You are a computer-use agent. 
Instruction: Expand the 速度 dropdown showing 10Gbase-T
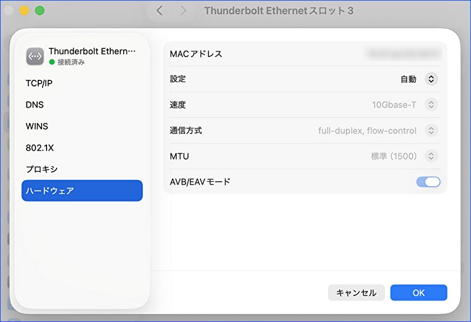[x=431, y=105]
